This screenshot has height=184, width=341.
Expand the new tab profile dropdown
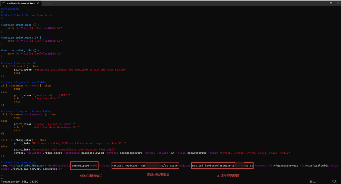pos(50,3)
